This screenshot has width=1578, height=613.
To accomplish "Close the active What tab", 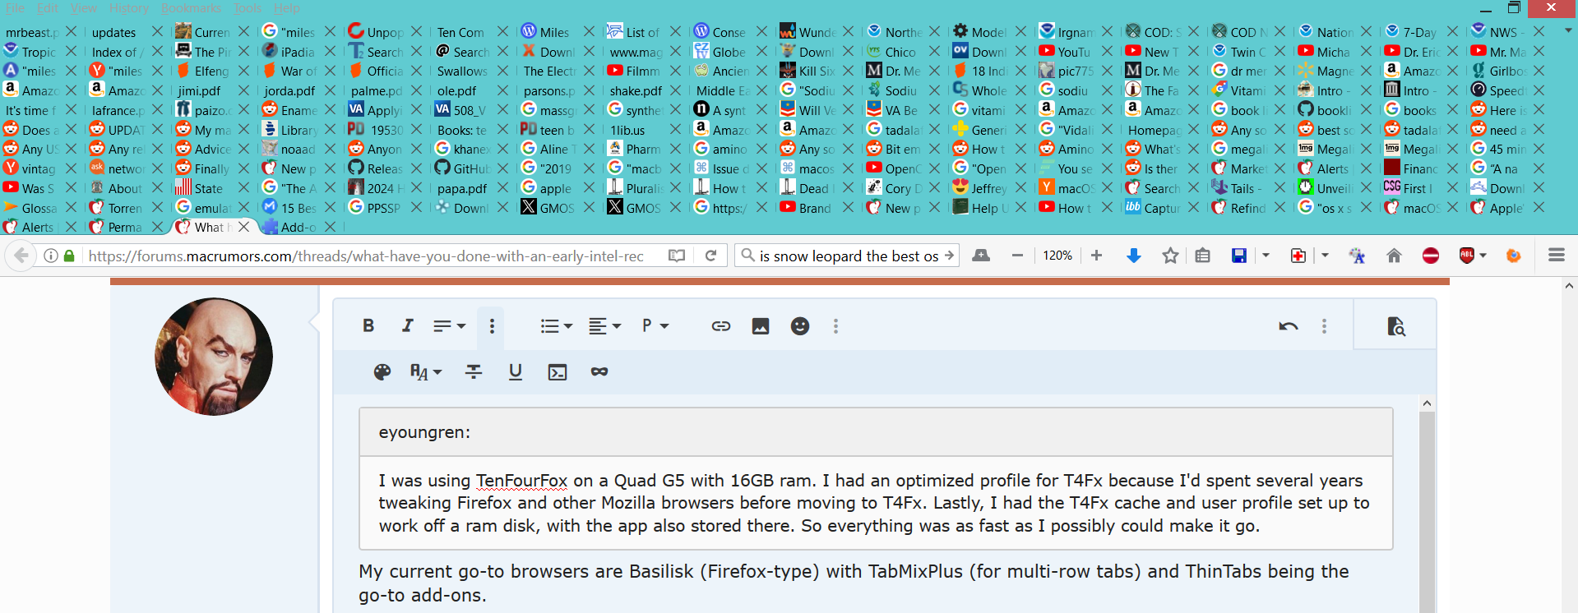I will pos(244,227).
